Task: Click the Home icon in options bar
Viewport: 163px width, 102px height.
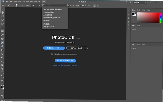Action: click(3, 5)
